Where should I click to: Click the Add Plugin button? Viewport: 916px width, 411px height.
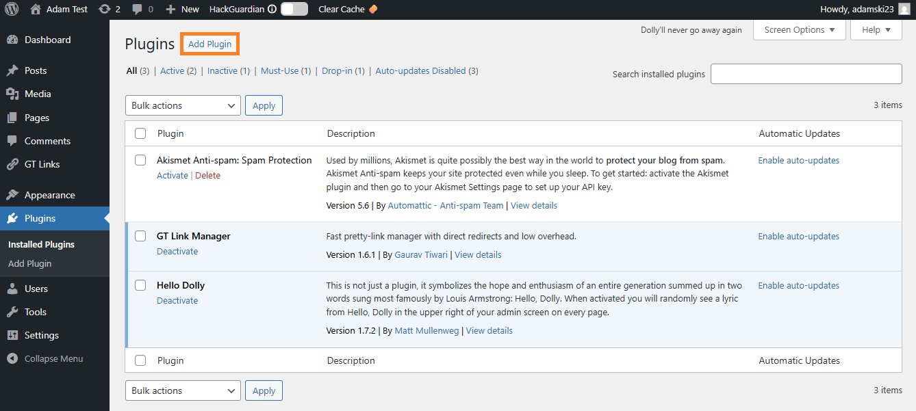209,43
